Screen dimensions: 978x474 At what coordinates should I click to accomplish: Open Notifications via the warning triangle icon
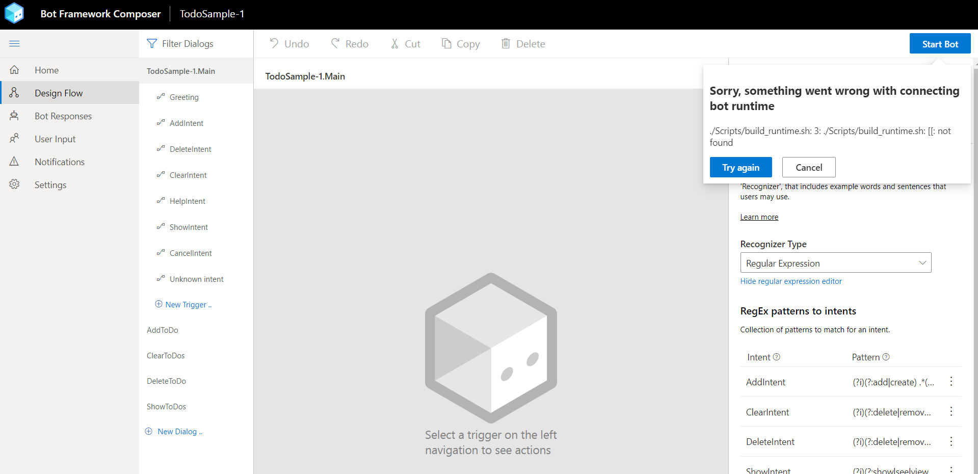coord(14,162)
